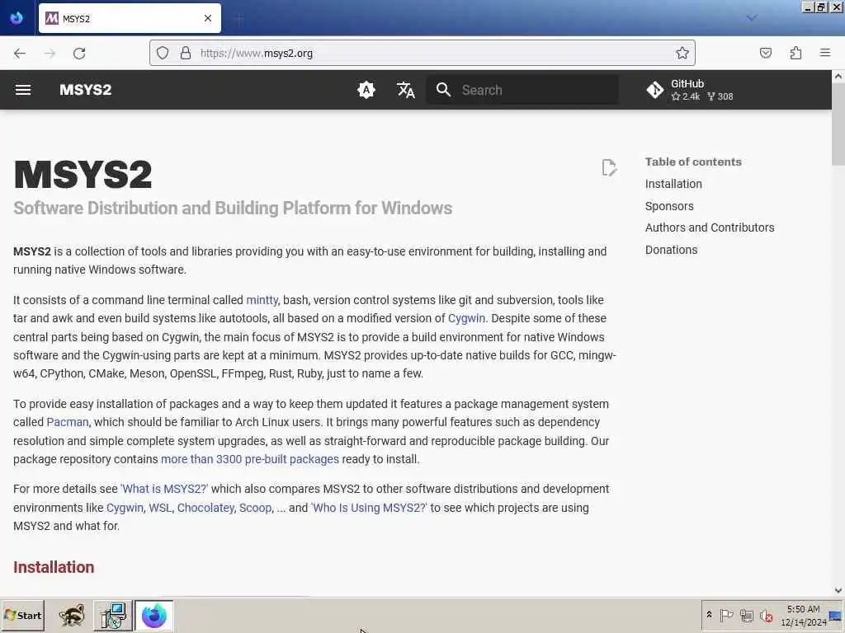This screenshot has width=845, height=633.
Task: Focus the Search input field
Action: click(522, 90)
